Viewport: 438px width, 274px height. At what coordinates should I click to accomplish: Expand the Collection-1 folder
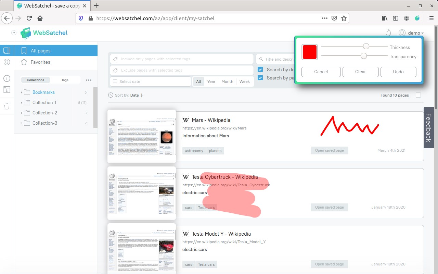point(21,103)
